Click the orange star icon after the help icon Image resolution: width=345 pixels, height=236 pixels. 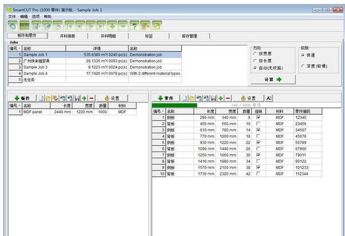[x=145, y=26]
